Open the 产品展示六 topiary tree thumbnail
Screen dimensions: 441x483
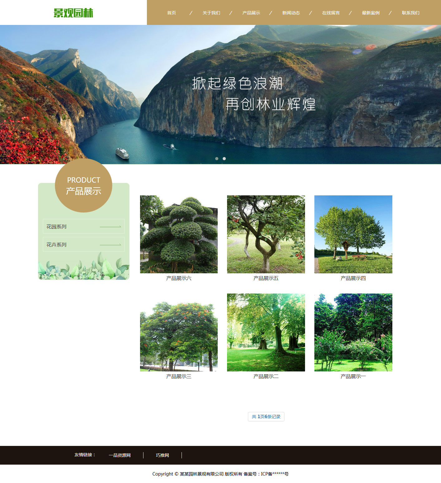coord(179,234)
